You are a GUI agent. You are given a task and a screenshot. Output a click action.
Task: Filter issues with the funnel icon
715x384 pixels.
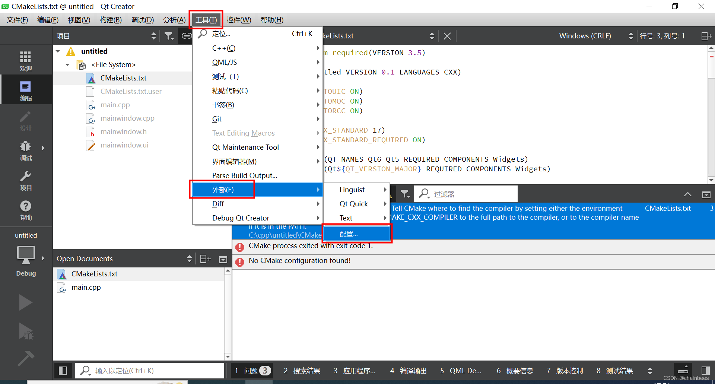click(x=405, y=194)
